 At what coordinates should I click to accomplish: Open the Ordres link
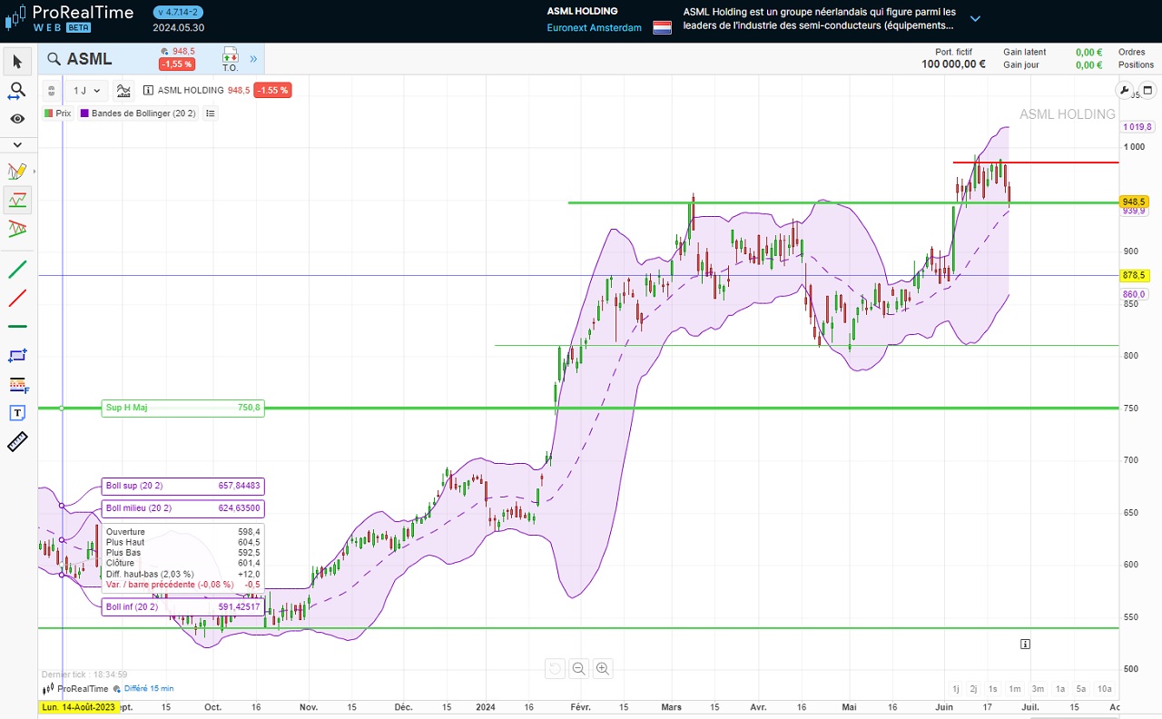(x=1131, y=53)
